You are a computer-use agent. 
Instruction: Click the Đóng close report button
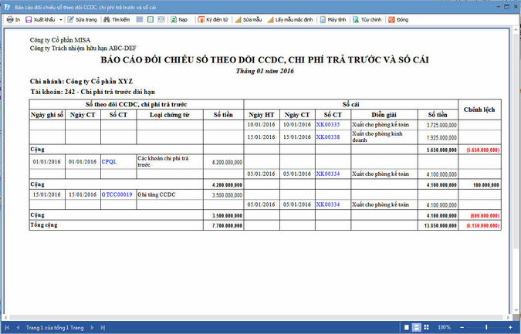398,19
